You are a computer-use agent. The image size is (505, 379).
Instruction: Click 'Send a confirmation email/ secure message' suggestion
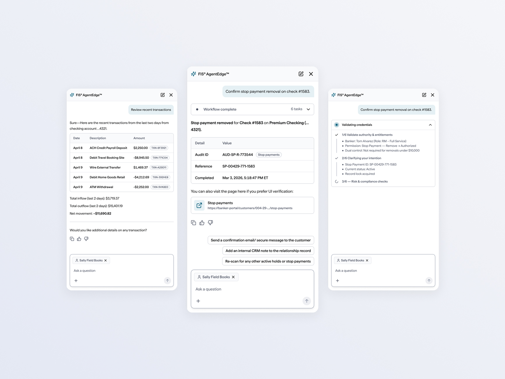pyautogui.click(x=261, y=240)
